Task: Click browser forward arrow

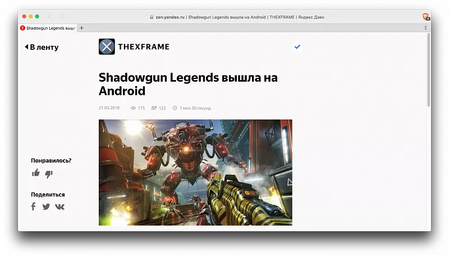Action: (x=62, y=17)
